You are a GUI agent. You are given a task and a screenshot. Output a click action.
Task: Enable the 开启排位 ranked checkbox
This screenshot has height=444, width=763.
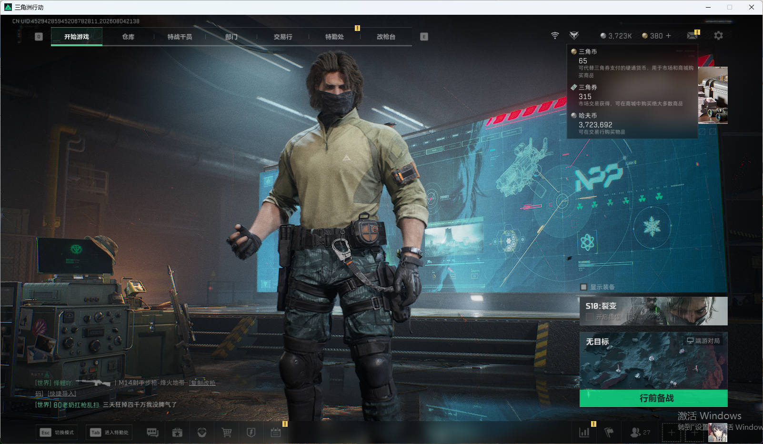coord(590,317)
